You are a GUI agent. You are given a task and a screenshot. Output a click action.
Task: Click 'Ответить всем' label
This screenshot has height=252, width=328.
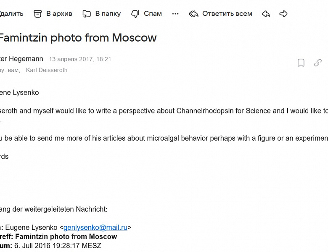[x=227, y=14]
